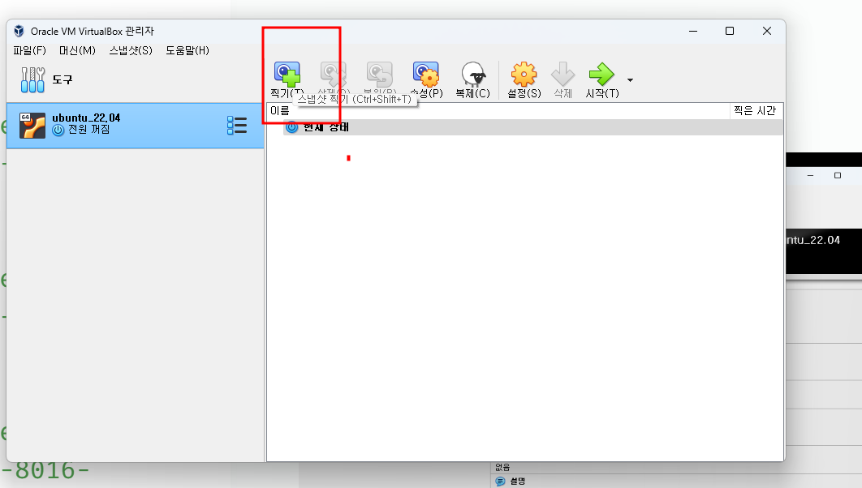
Task: Open the 파일(F) menu
Action: [x=29, y=50]
